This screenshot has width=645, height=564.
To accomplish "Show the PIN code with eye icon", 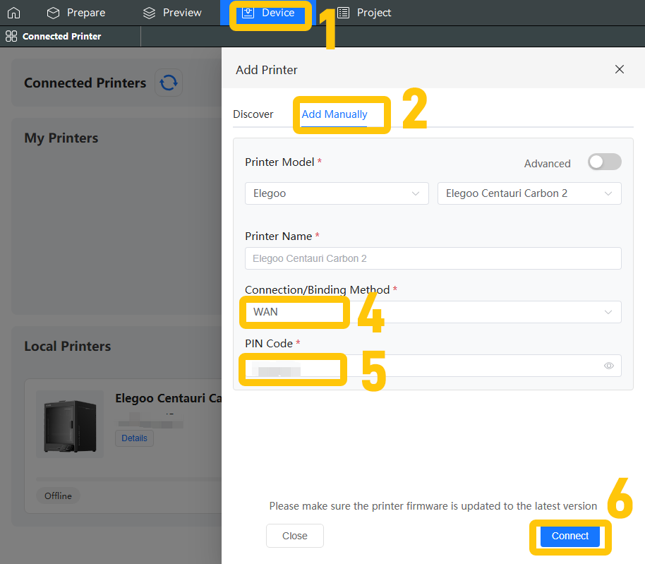I will 609,366.
